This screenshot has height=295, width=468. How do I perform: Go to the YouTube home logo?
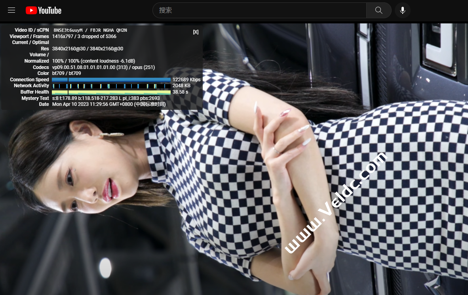44,10
